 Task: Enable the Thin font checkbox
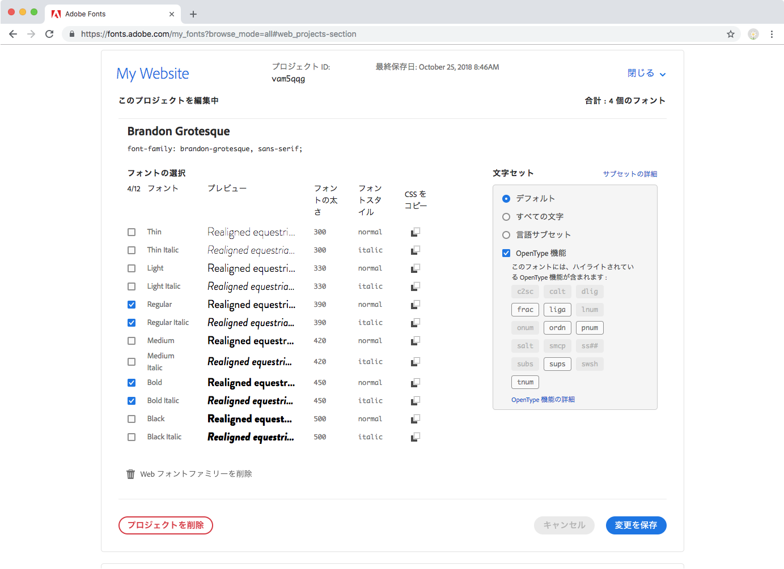click(x=132, y=232)
